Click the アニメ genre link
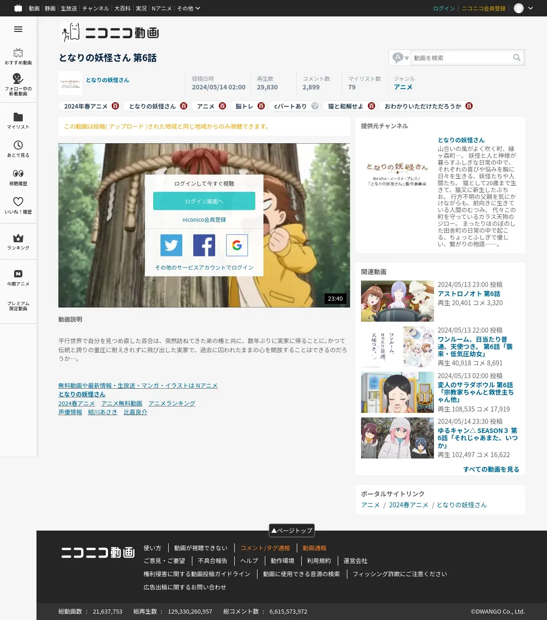This screenshot has width=547, height=620. (403, 87)
